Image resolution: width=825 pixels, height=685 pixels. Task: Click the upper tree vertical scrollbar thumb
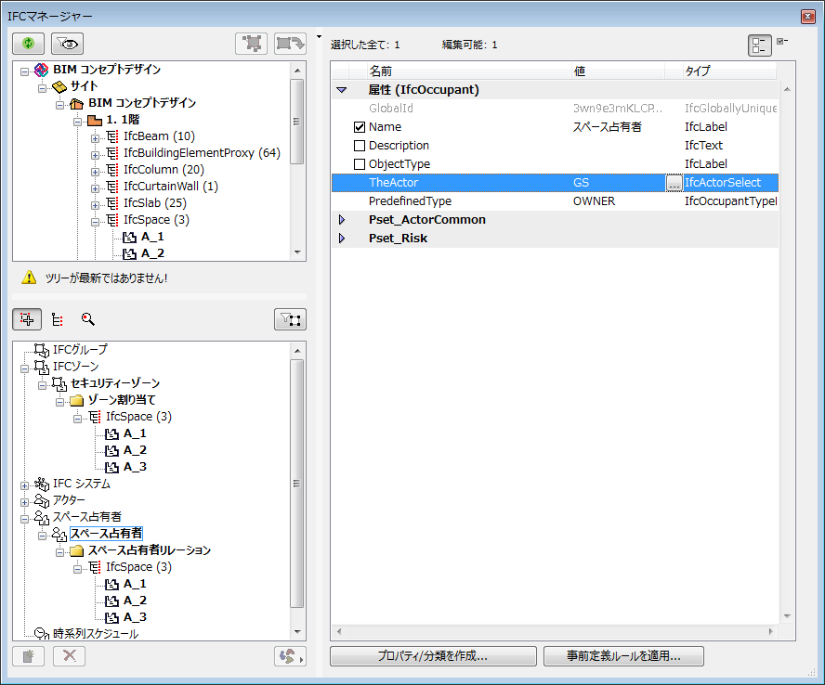tap(297, 122)
